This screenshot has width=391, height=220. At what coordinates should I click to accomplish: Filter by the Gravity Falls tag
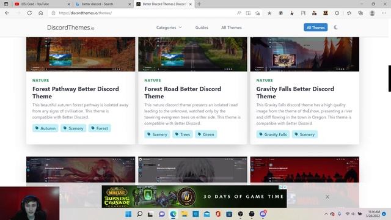273,134
